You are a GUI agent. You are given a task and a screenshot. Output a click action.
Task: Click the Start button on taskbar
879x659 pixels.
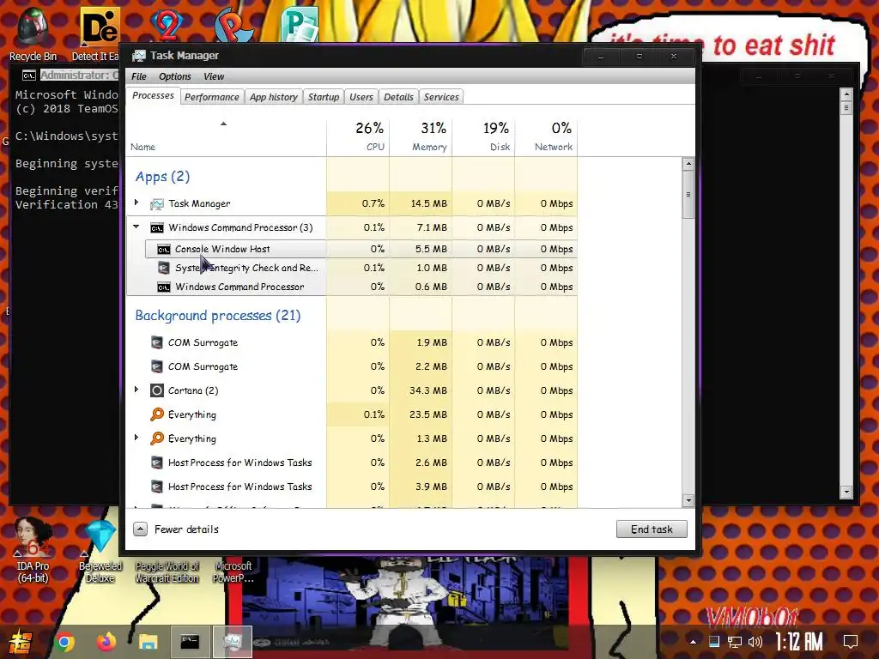(21, 642)
